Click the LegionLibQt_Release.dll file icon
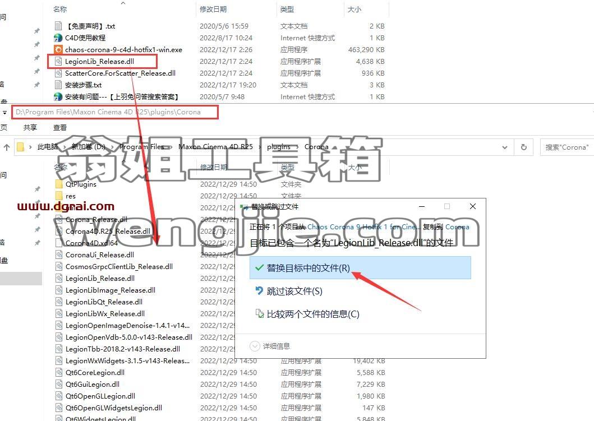 pyautogui.click(x=59, y=302)
